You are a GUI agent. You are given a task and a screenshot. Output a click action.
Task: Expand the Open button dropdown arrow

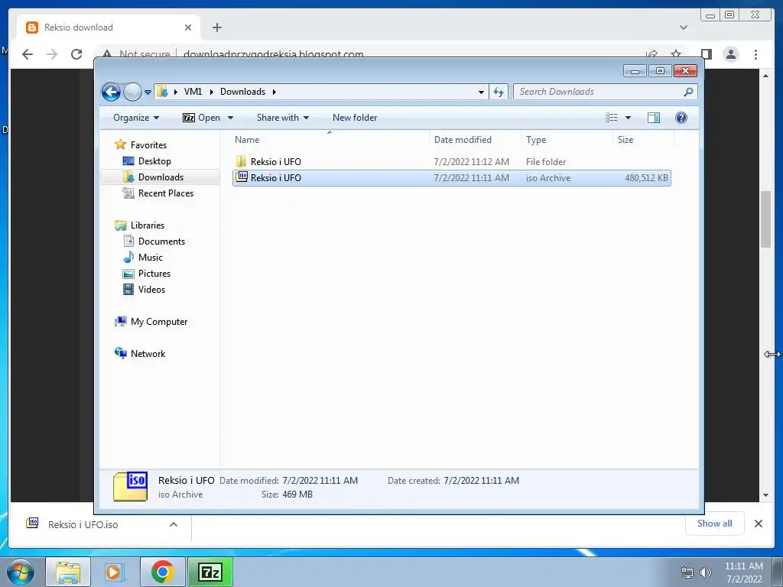[230, 118]
